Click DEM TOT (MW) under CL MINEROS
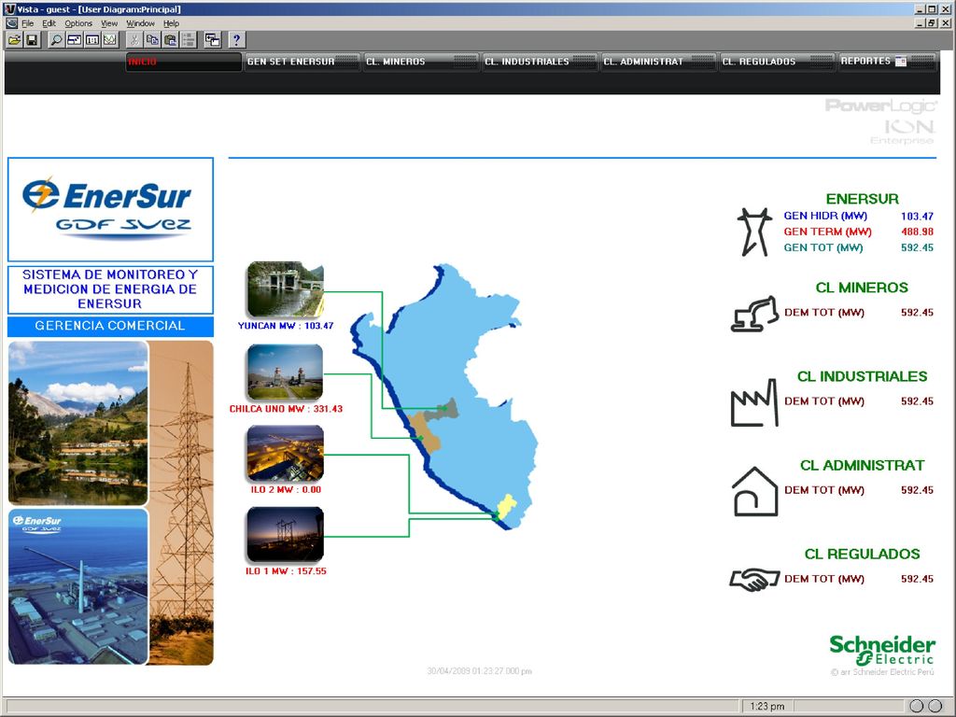 [x=824, y=313]
